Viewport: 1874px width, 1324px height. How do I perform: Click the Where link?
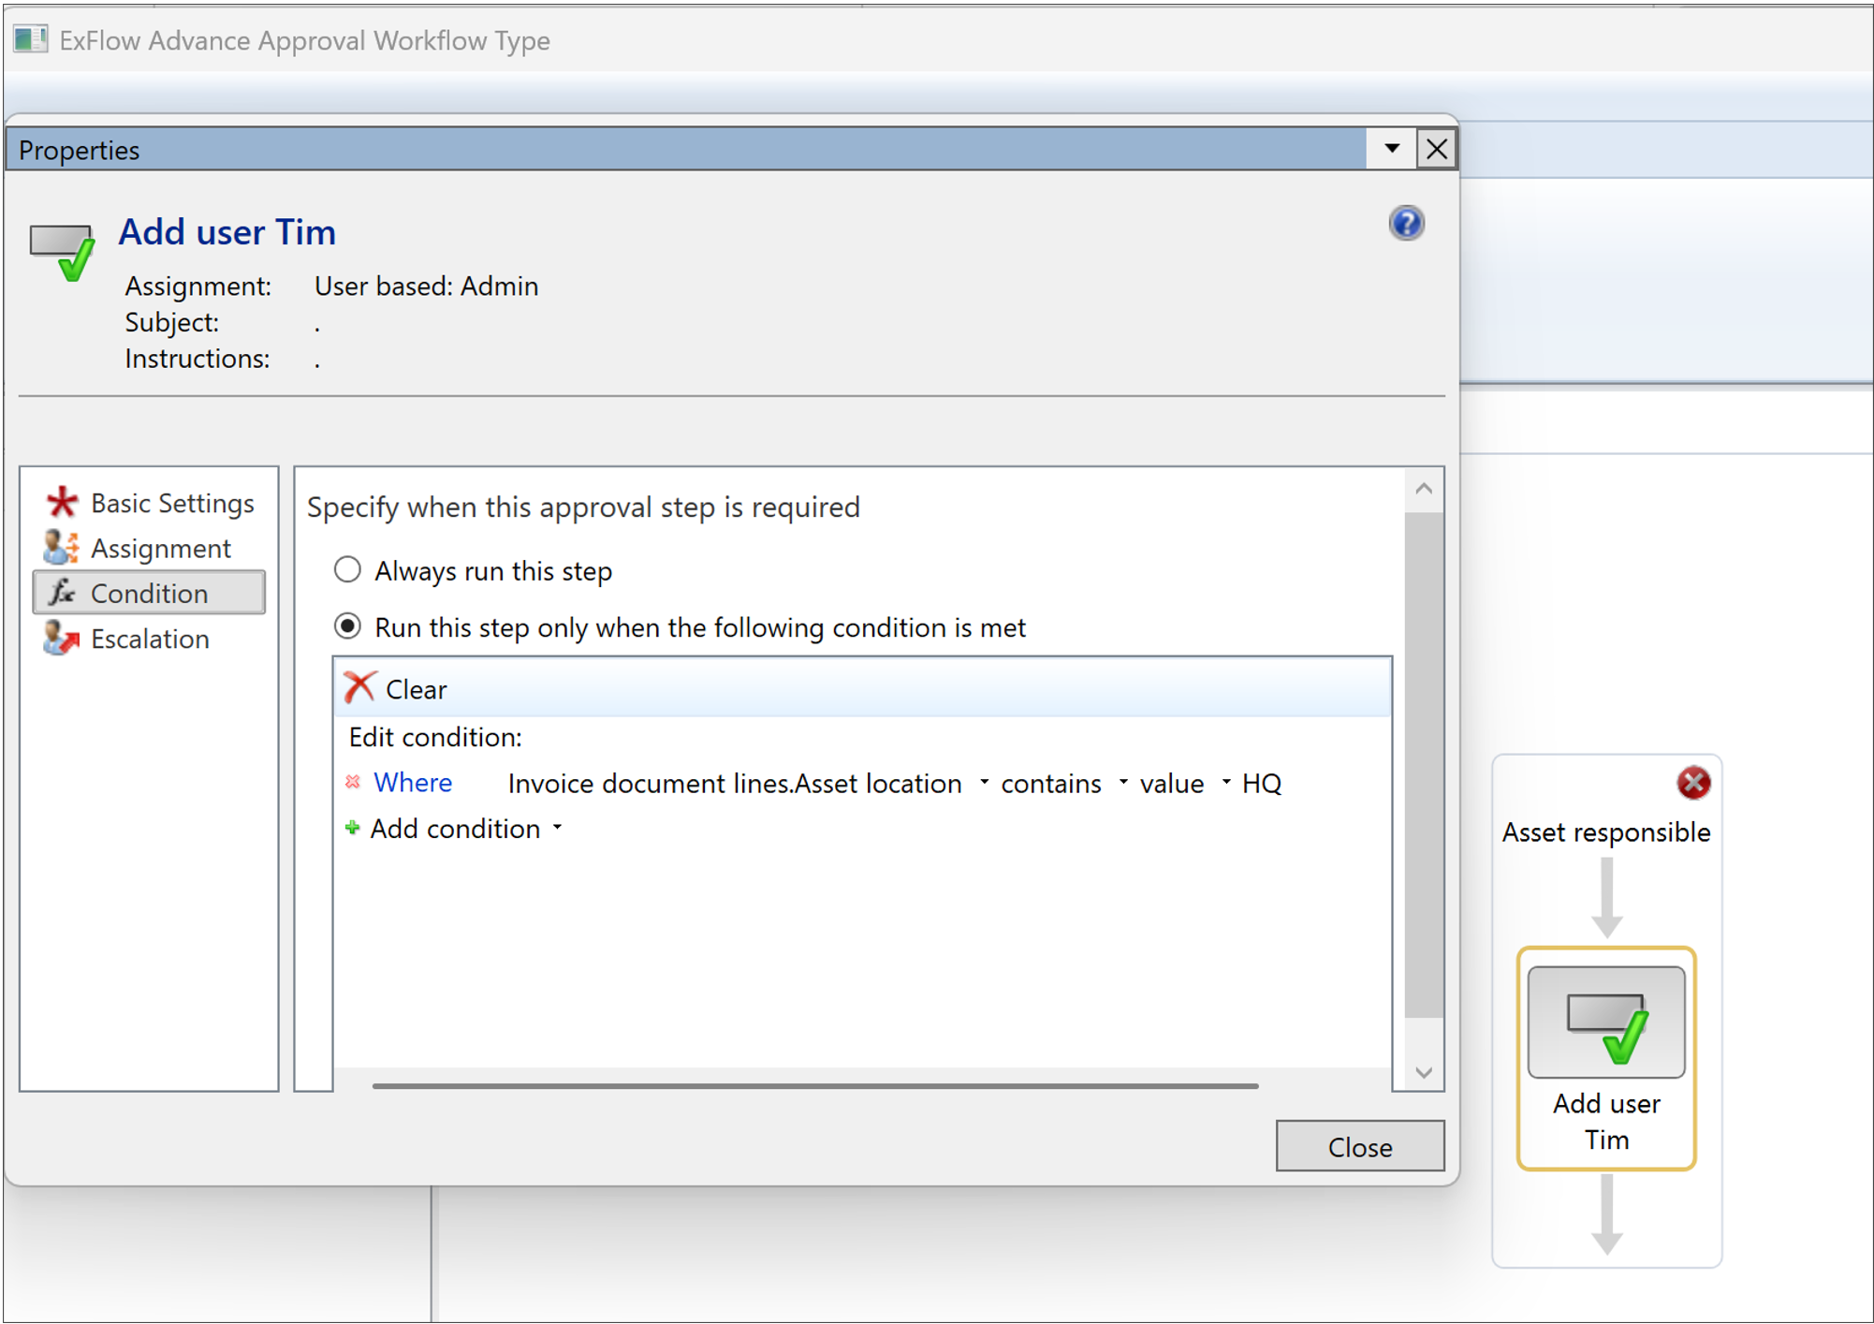412,783
